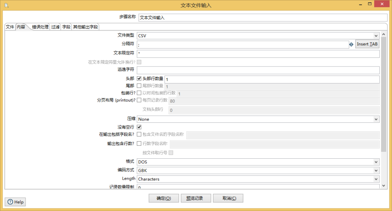Click the Help question mark icon

(x=10, y=202)
